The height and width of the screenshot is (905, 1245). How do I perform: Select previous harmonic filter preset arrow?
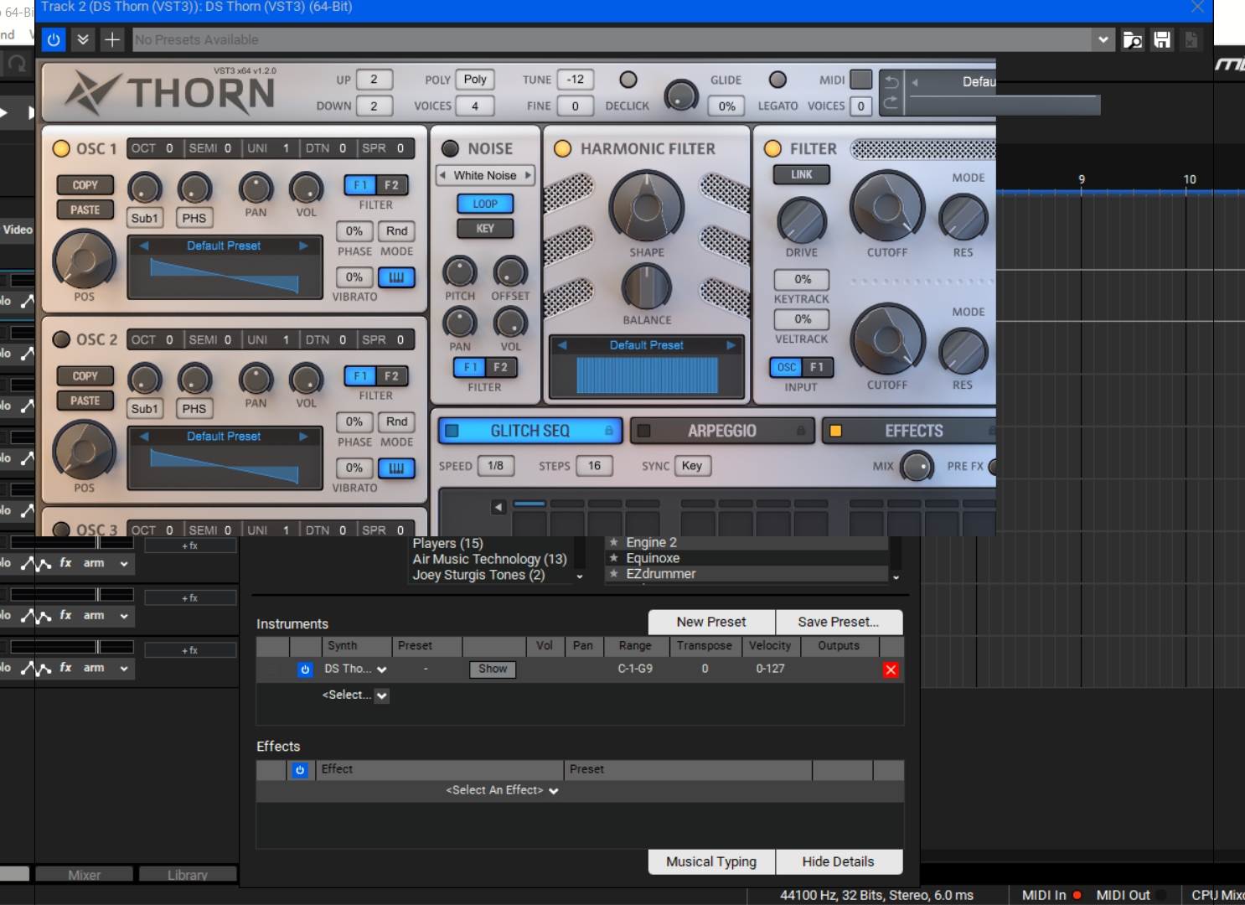[562, 345]
